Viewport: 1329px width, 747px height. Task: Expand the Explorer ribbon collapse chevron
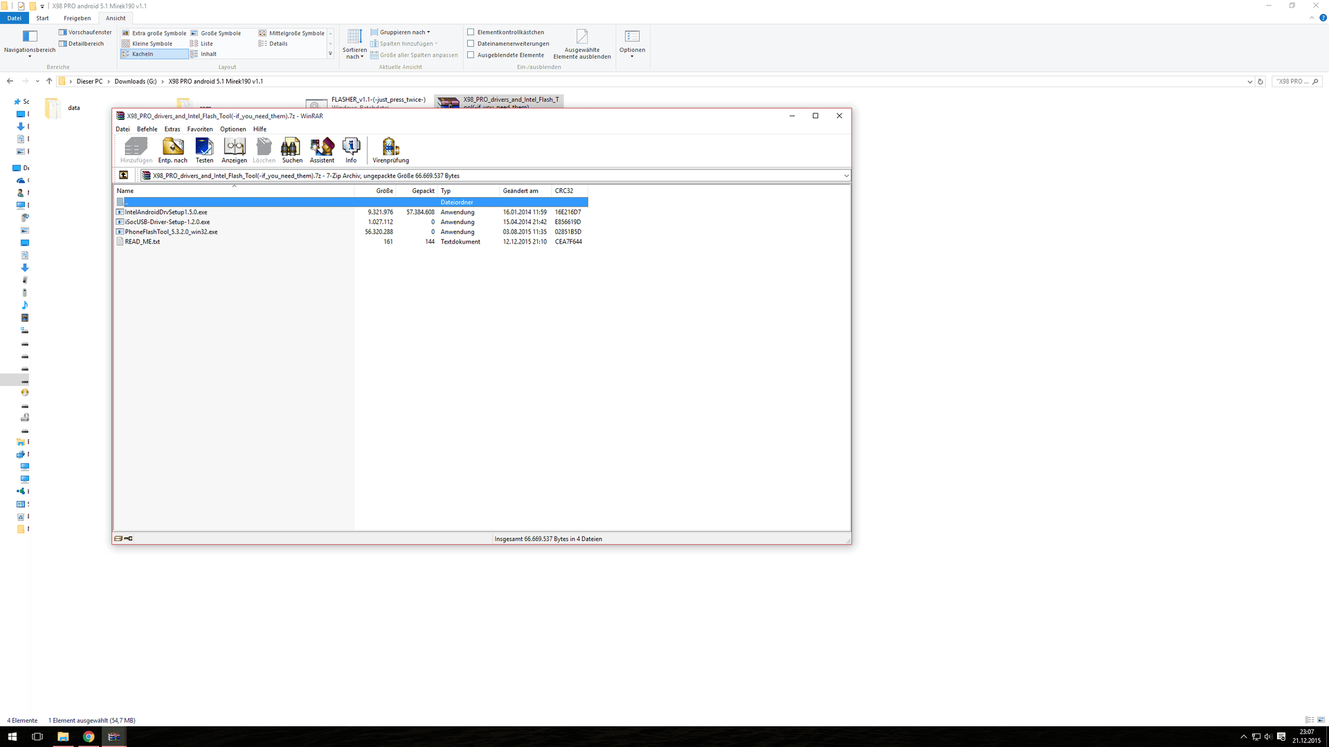pos(1312,18)
